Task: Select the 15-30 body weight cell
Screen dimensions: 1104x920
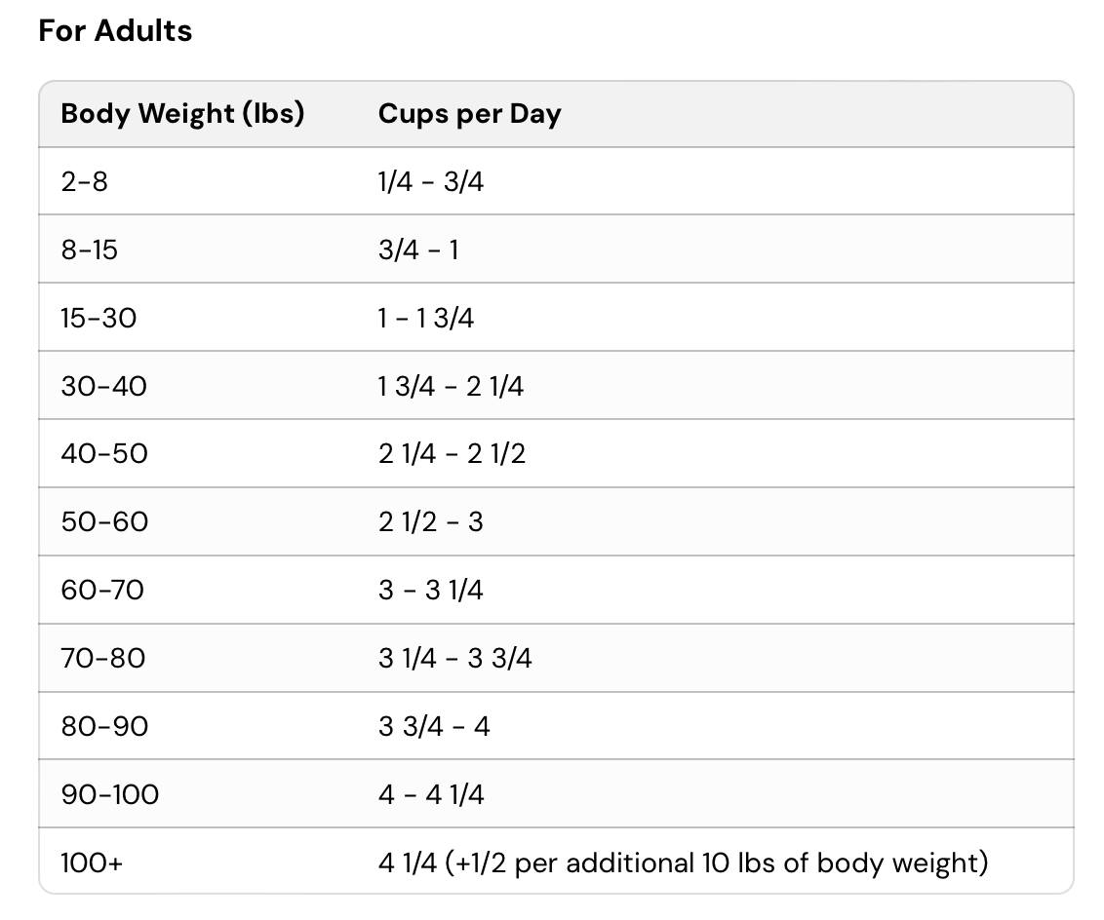Action: [x=99, y=318]
